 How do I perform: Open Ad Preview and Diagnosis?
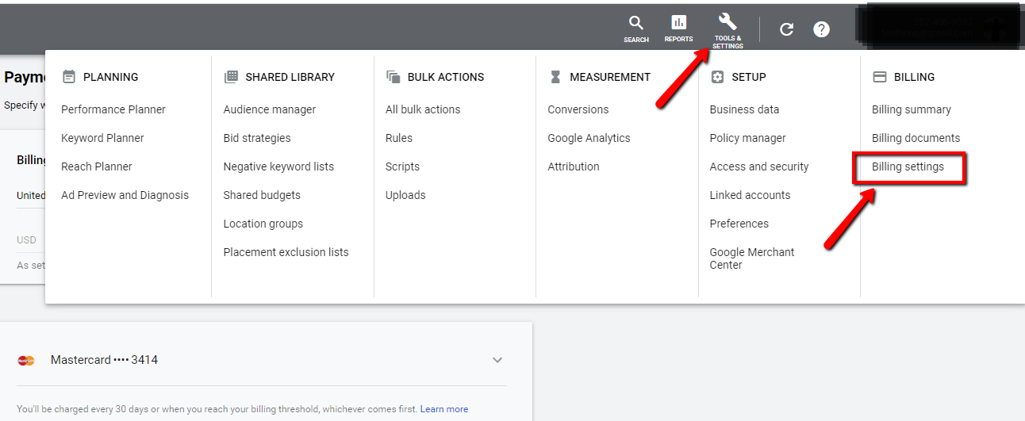pyautogui.click(x=125, y=195)
